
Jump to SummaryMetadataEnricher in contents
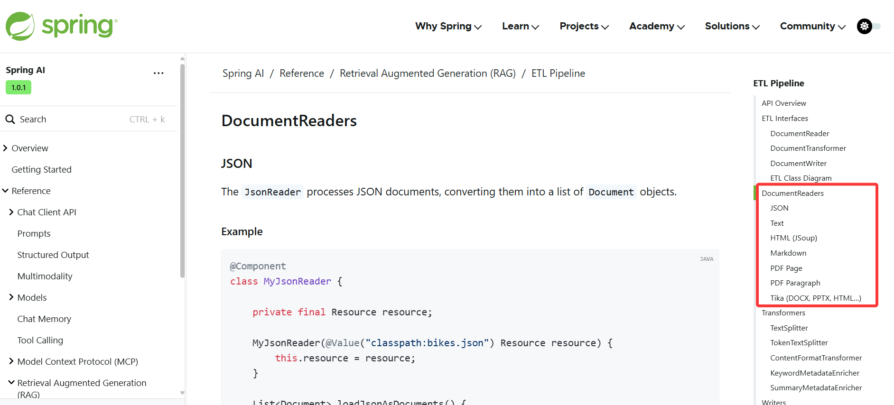pyautogui.click(x=816, y=387)
